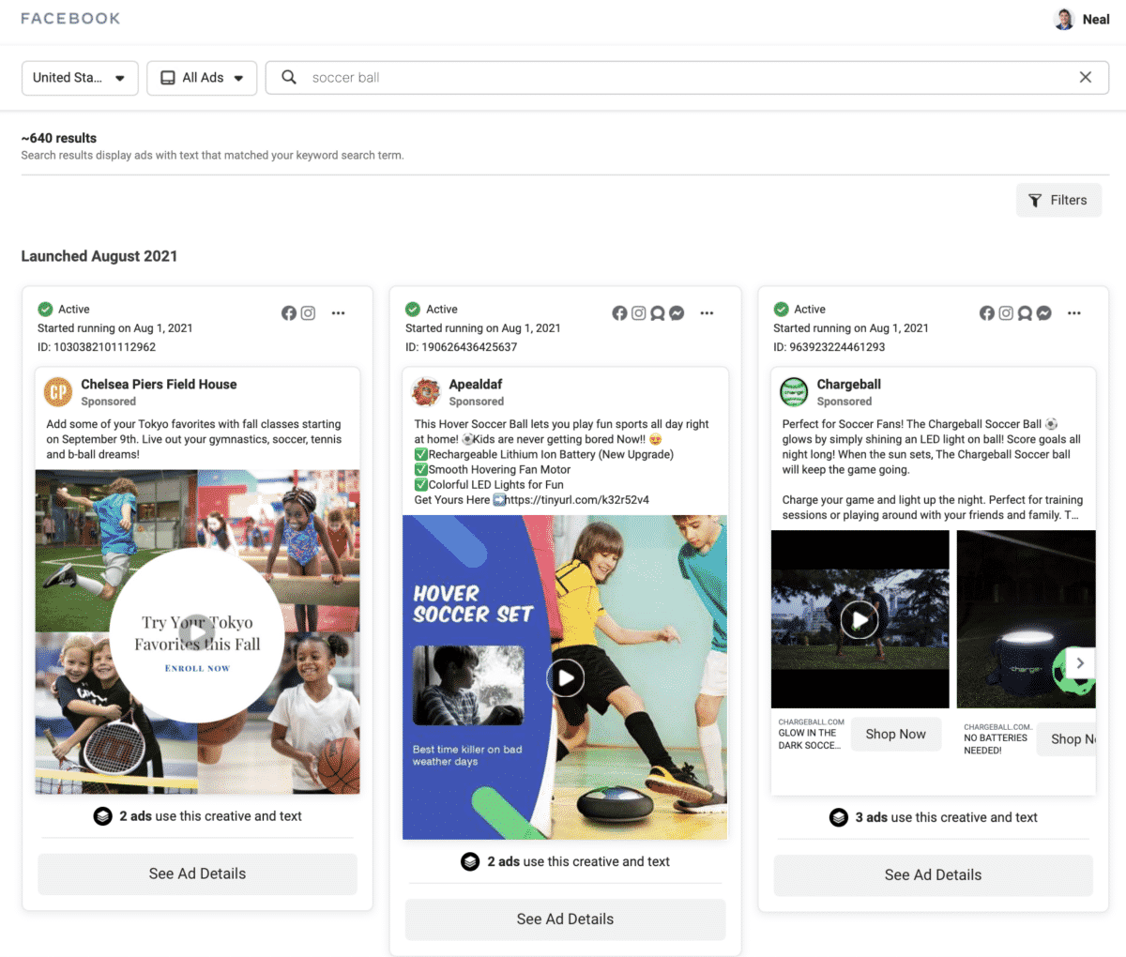Select the ID: 1030382101112962 text
The width and height of the screenshot is (1126, 957).
[x=97, y=347]
